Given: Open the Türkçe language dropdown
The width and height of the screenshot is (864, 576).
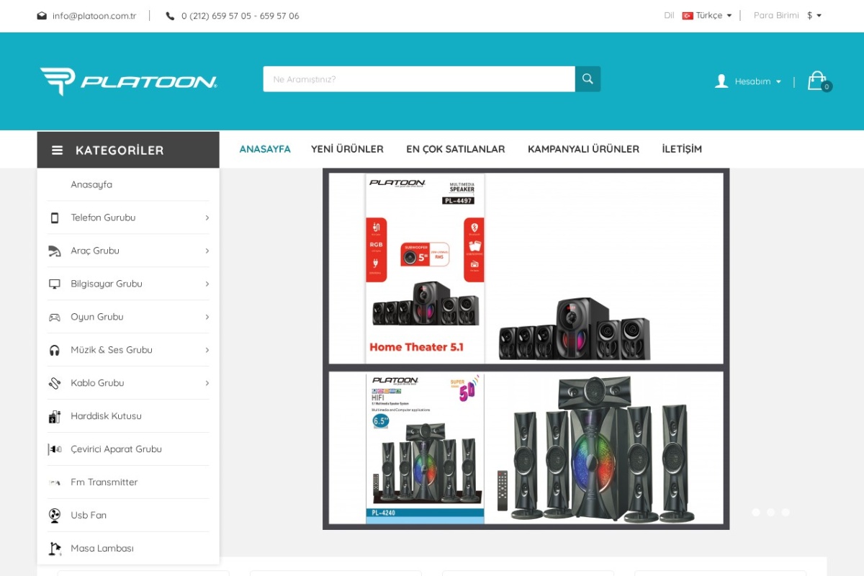Looking at the screenshot, I should click(x=708, y=15).
